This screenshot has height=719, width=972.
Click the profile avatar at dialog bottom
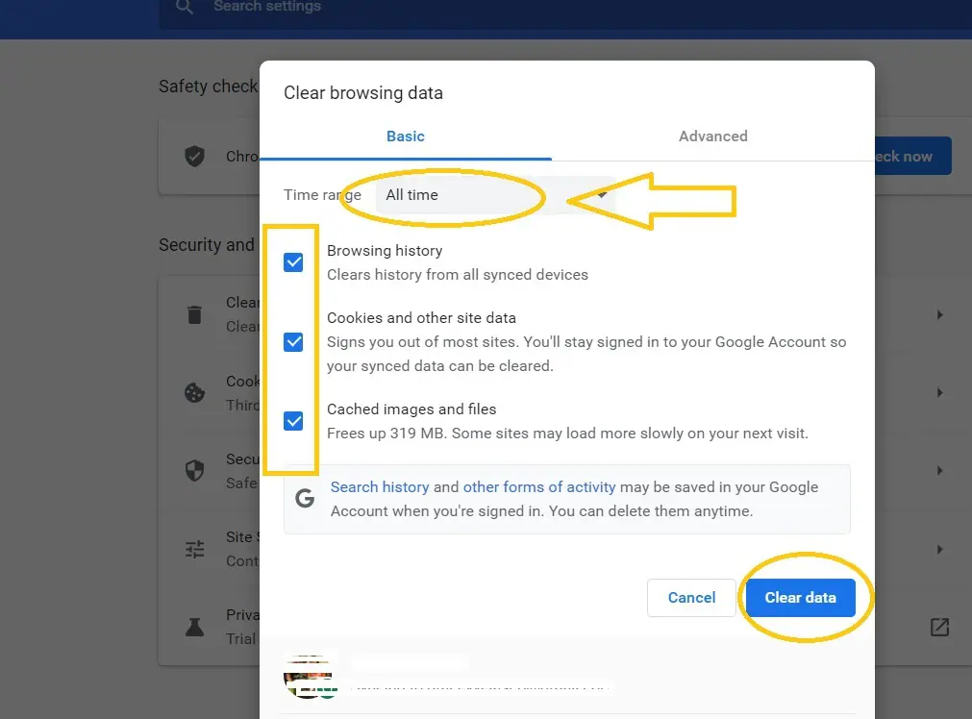tap(310, 677)
